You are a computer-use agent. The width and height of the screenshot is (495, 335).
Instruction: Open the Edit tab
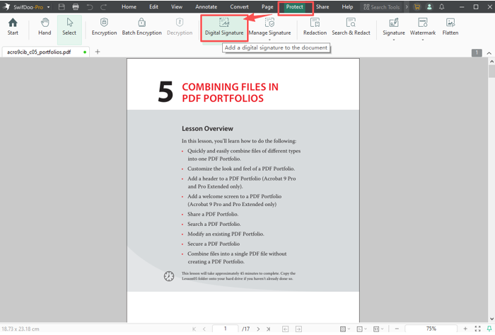[x=153, y=6]
